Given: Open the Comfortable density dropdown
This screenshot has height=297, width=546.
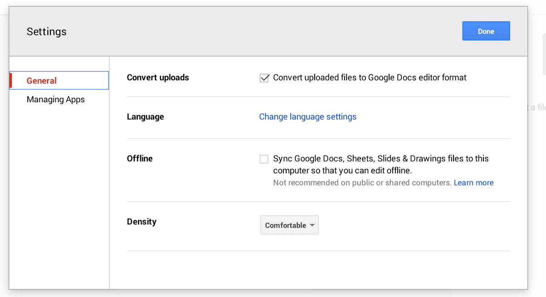Looking at the screenshot, I should pyautogui.click(x=286, y=225).
